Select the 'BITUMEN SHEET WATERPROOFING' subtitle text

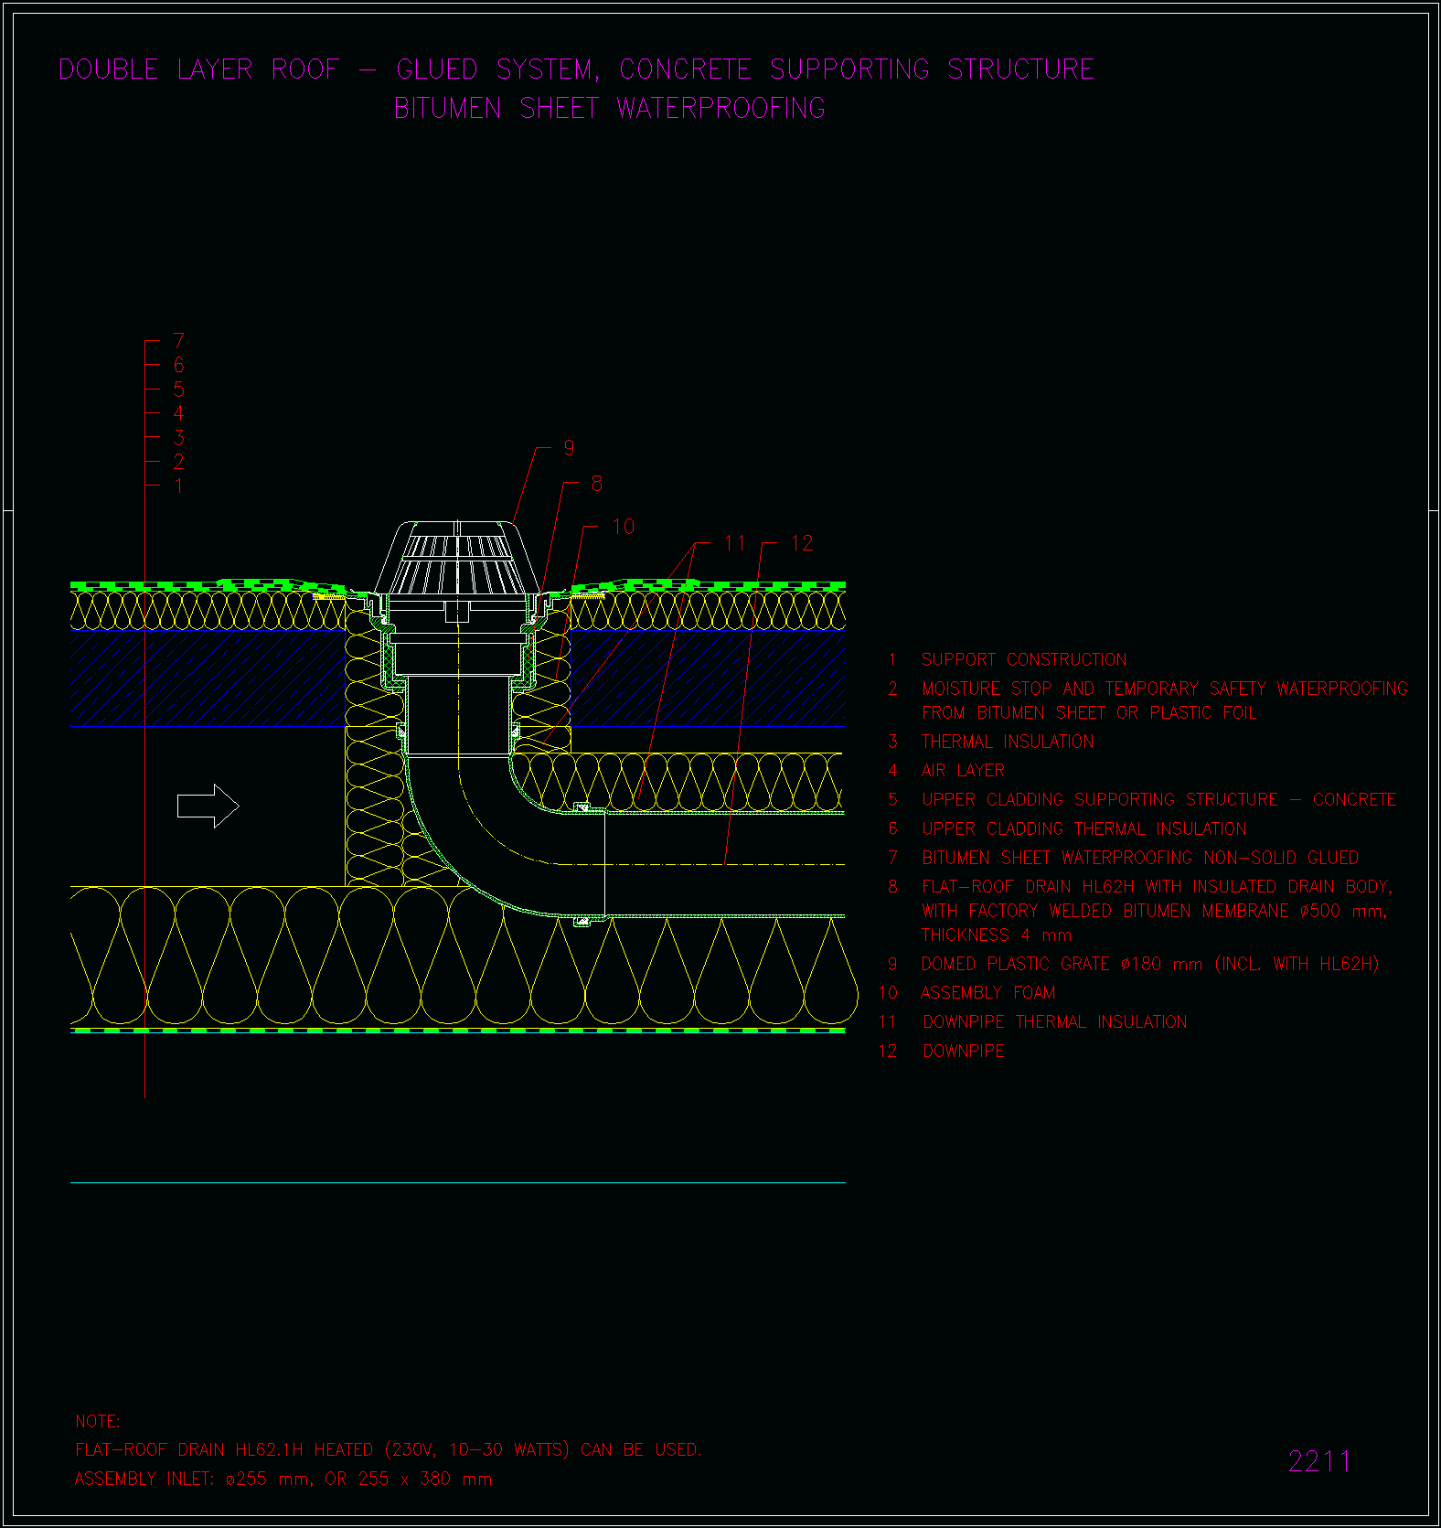pos(610,109)
